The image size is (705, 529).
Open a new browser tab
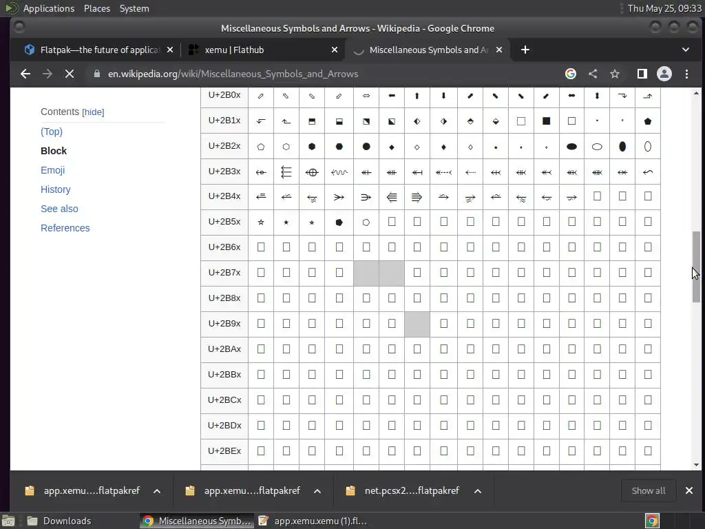coord(525,50)
